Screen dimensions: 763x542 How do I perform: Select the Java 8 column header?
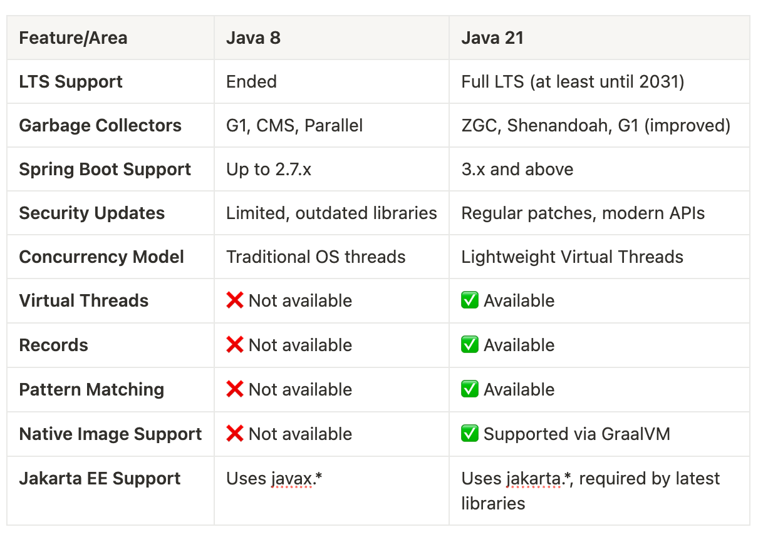click(253, 38)
